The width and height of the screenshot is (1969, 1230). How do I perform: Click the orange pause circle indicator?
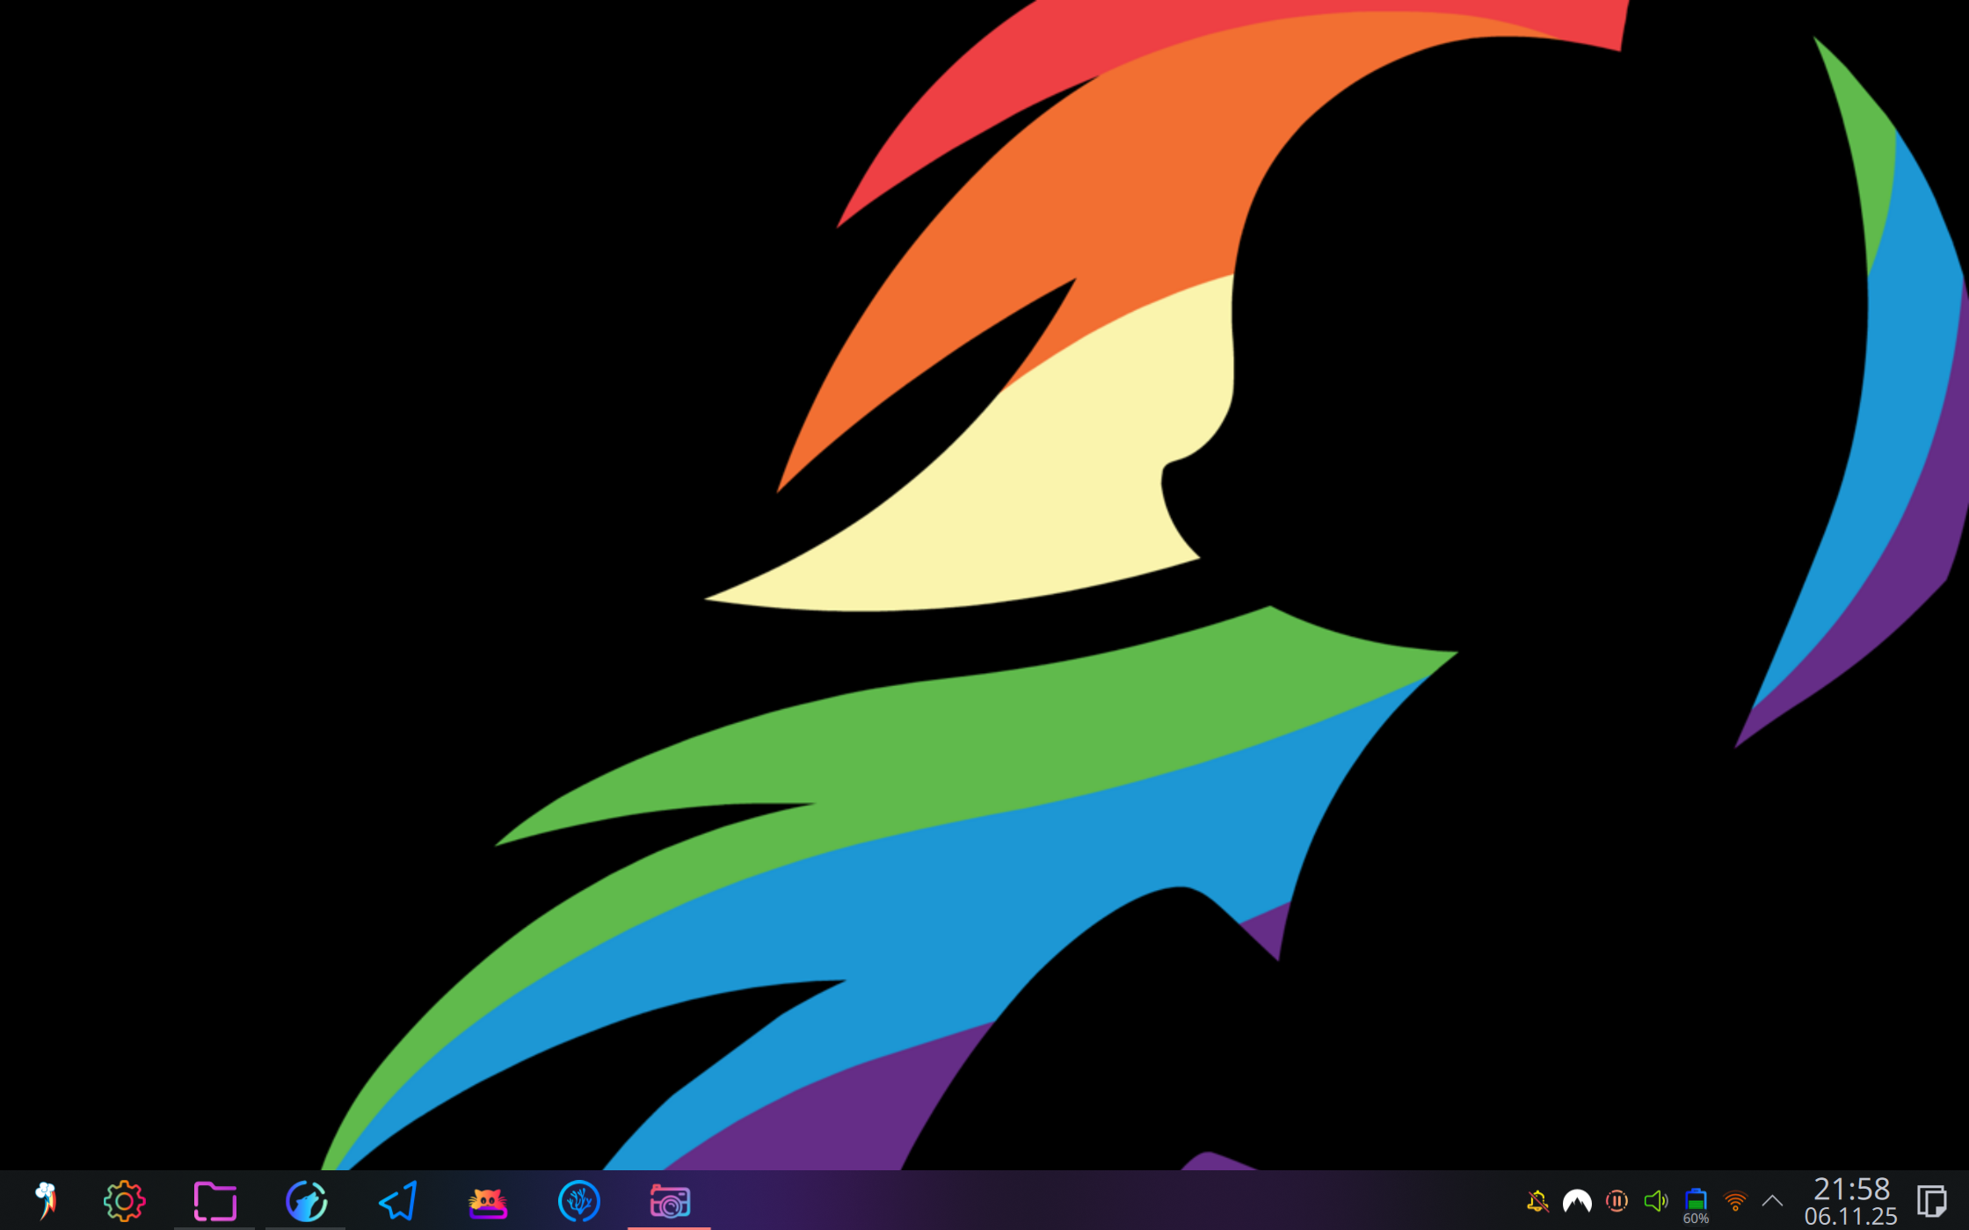[1617, 1201]
